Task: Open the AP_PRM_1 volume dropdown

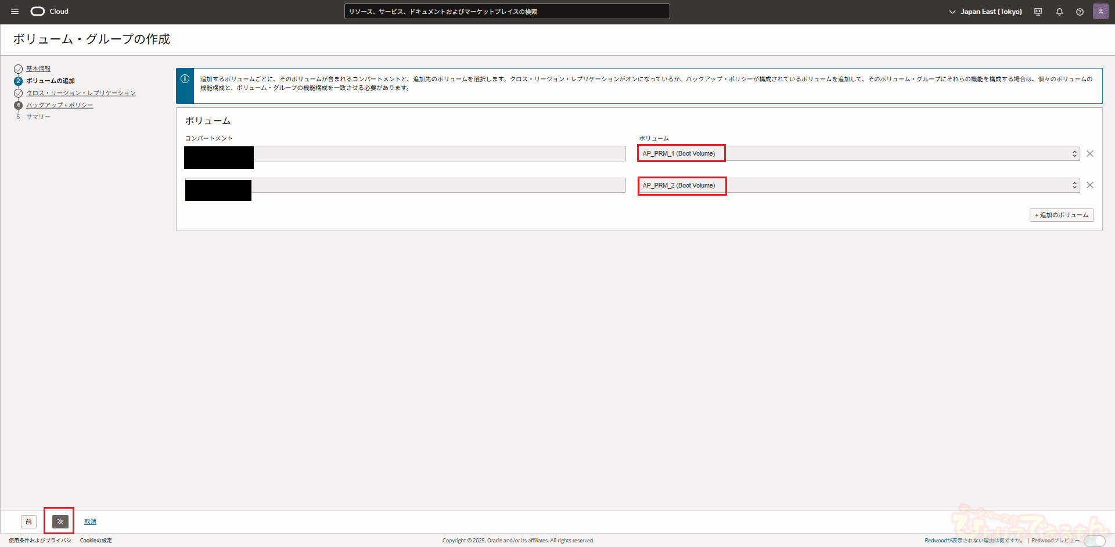Action: pyautogui.click(x=858, y=154)
